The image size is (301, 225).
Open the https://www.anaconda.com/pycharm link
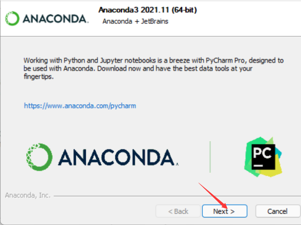80,106
